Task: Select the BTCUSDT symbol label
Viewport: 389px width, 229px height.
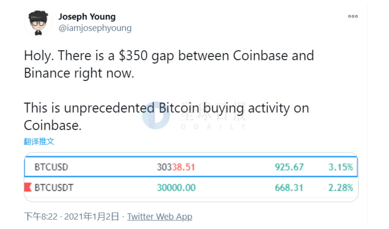Action: coord(54,187)
